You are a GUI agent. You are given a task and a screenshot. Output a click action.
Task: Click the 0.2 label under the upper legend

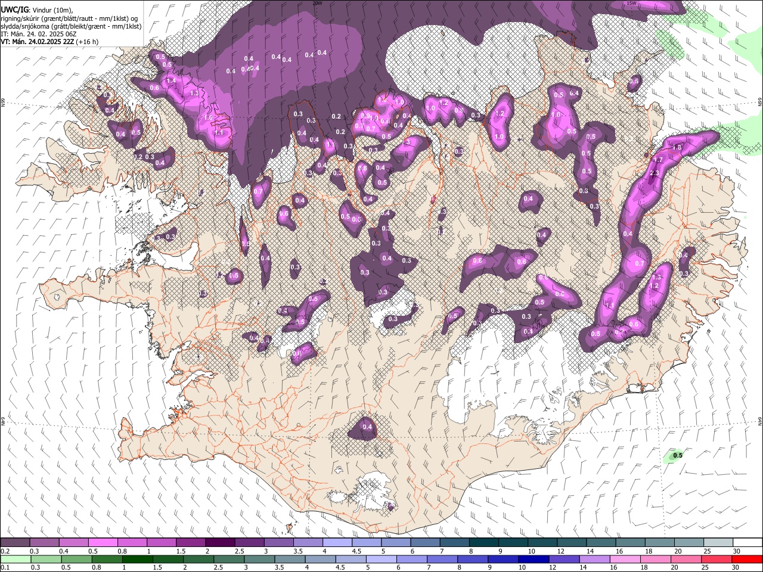coord(5,551)
